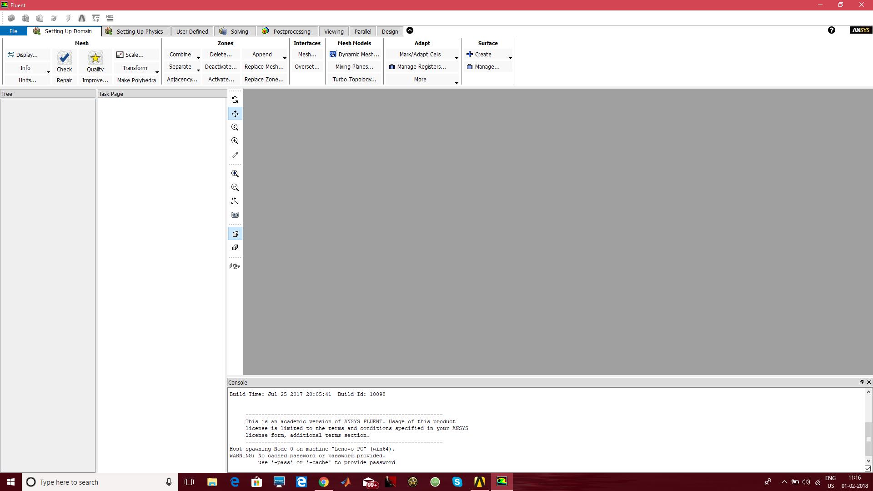This screenshot has width=873, height=491.
Task: Expand the Mark/Adapt Cells dropdown arrow
Action: coord(457,58)
